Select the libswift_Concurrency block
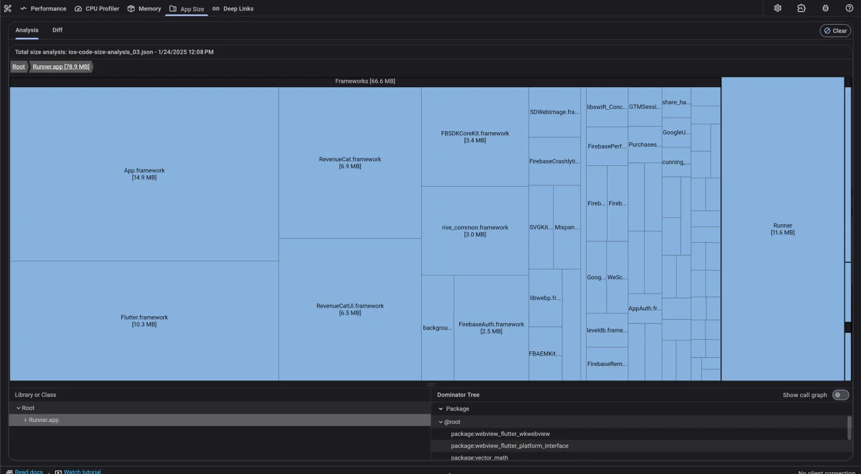This screenshot has height=474, width=861. (607, 107)
